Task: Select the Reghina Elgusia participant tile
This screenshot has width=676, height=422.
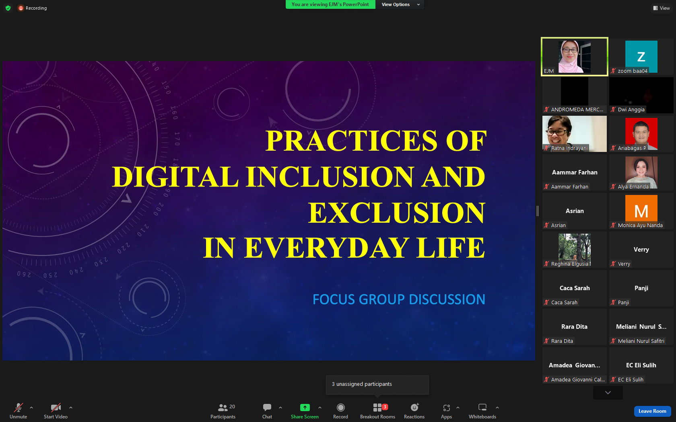Action: [x=575, y=250]
